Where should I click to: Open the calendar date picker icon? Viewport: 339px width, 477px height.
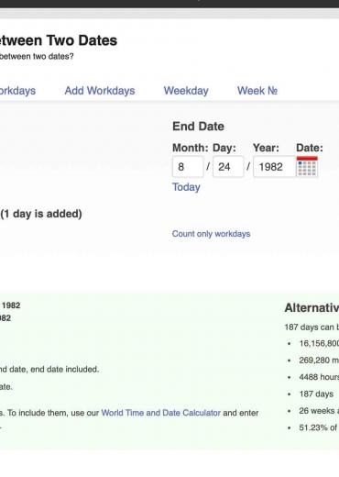point(307,166)
